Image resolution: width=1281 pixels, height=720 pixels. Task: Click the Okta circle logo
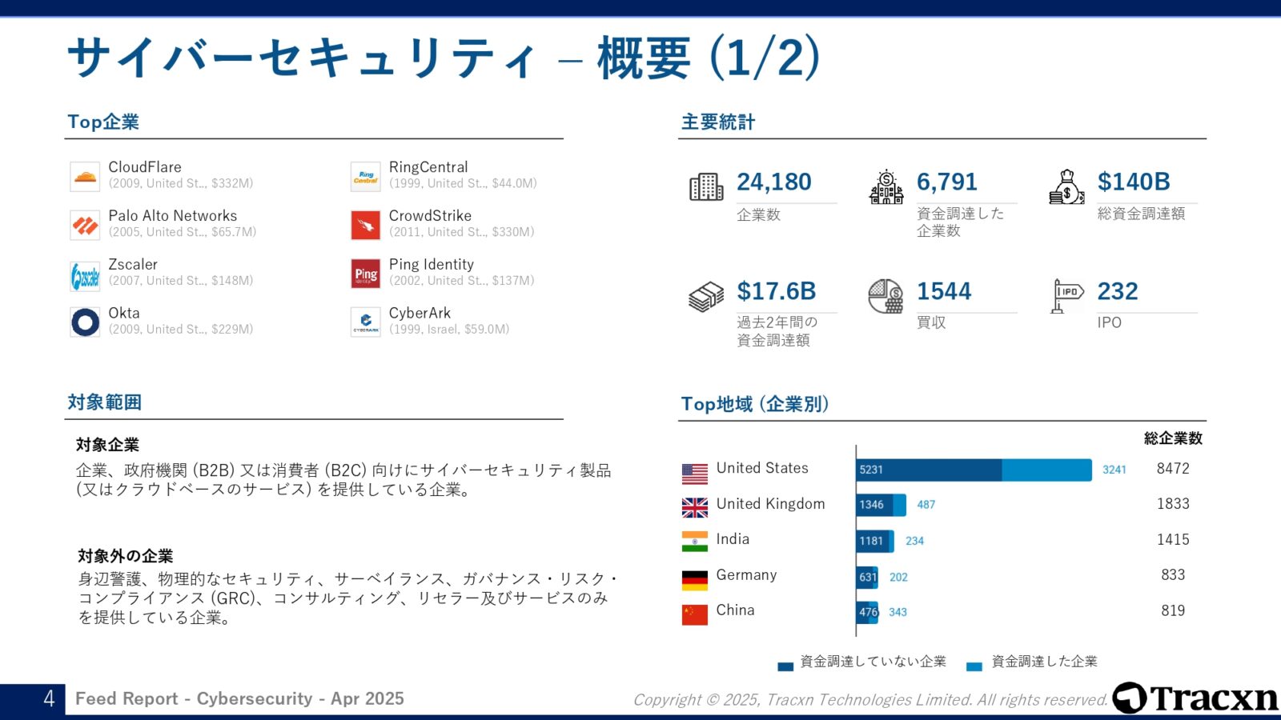(x=85, y=322)
